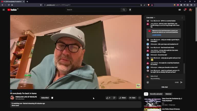Open the chat emoji picker
This screenshot has width=197, height=111.
tap(148, 82)
